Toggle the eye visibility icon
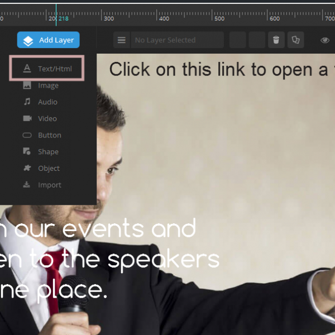Viewport: 335px width, 335px height. tap(325, 40)
